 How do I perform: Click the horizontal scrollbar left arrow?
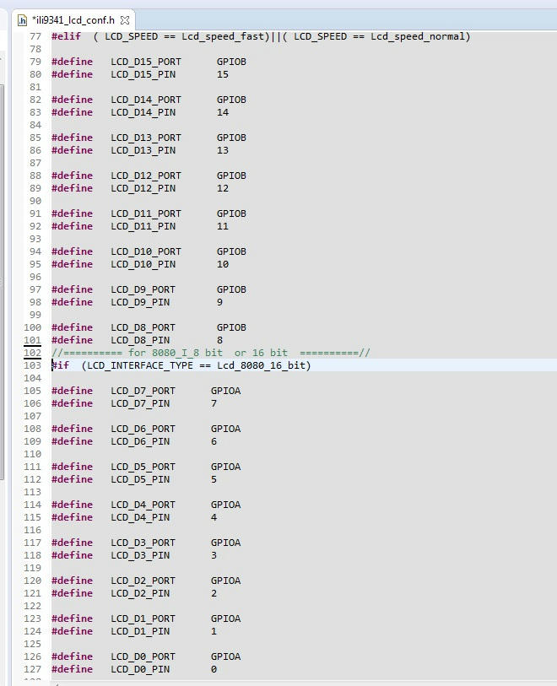(57, 683)
